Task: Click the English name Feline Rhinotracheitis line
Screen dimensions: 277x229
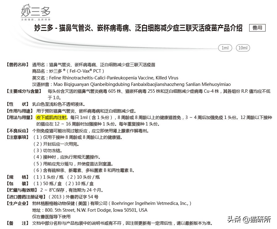Action: (105, 78)
